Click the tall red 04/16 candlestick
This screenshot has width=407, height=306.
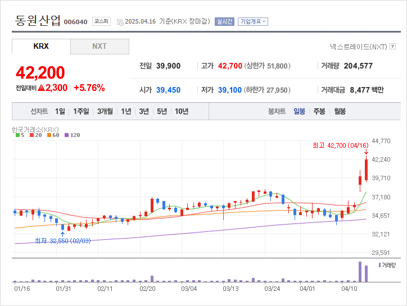(x=367, y=170)
